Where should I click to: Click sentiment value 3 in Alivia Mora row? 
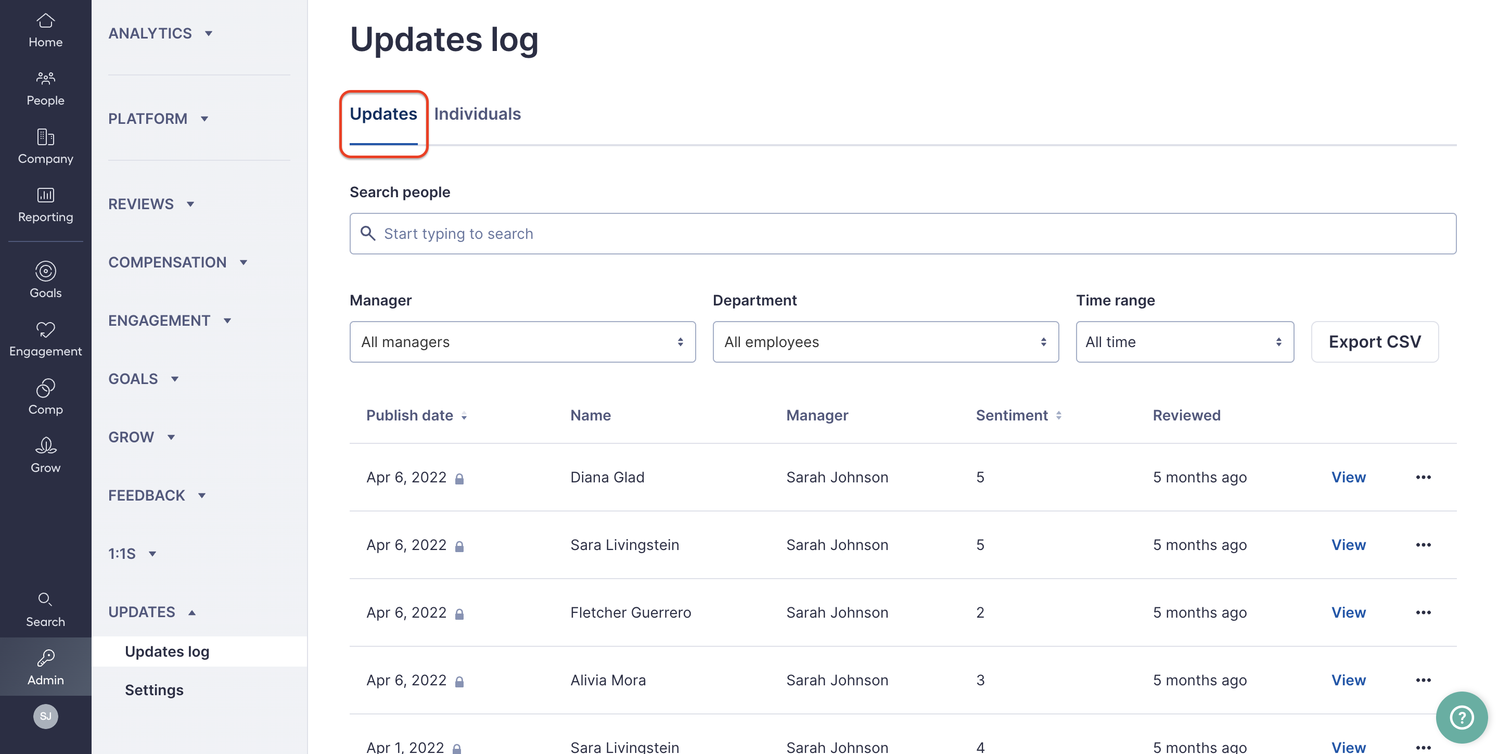(x=980, y=680)
